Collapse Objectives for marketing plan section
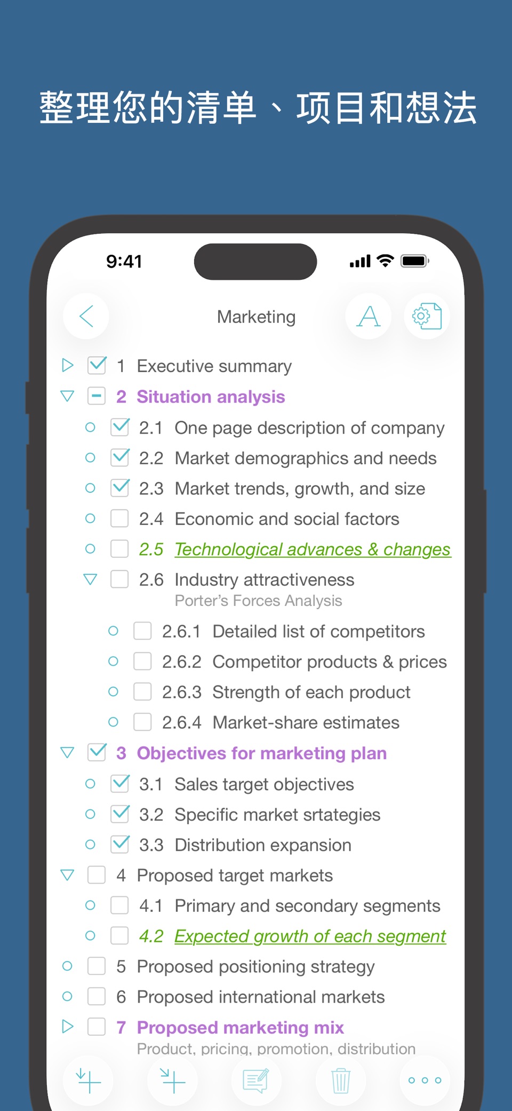 coord(67,753)
